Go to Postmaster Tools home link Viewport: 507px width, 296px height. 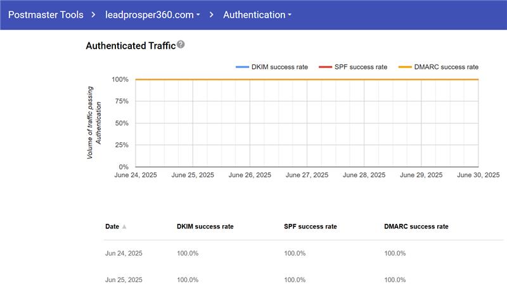tap(45, 15)
